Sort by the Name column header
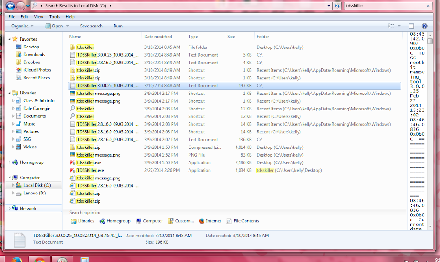The width and height of the screenshot is (440, 262). [x=75, y=37]
